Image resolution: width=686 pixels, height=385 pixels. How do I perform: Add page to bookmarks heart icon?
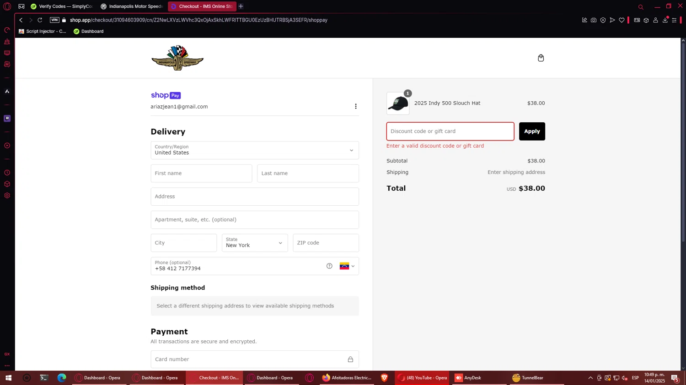pyautogui.click(x=622, y=20)
